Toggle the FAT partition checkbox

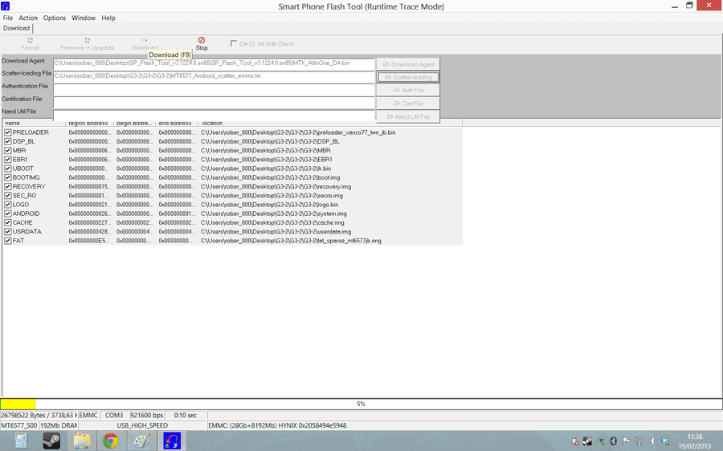click(8, 241)
